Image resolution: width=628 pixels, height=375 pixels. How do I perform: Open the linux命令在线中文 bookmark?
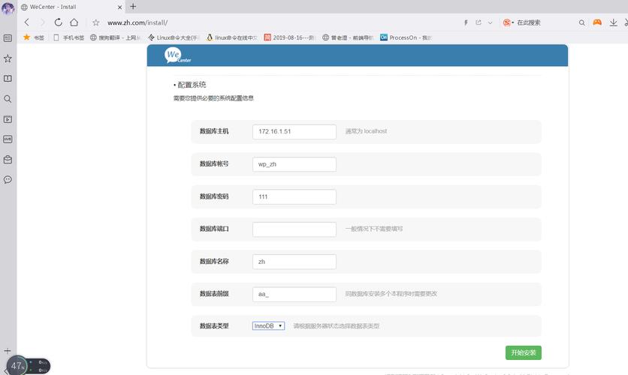pos(232,37)
